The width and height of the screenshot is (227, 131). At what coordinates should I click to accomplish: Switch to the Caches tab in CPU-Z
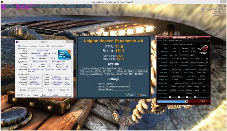point(26,46)
